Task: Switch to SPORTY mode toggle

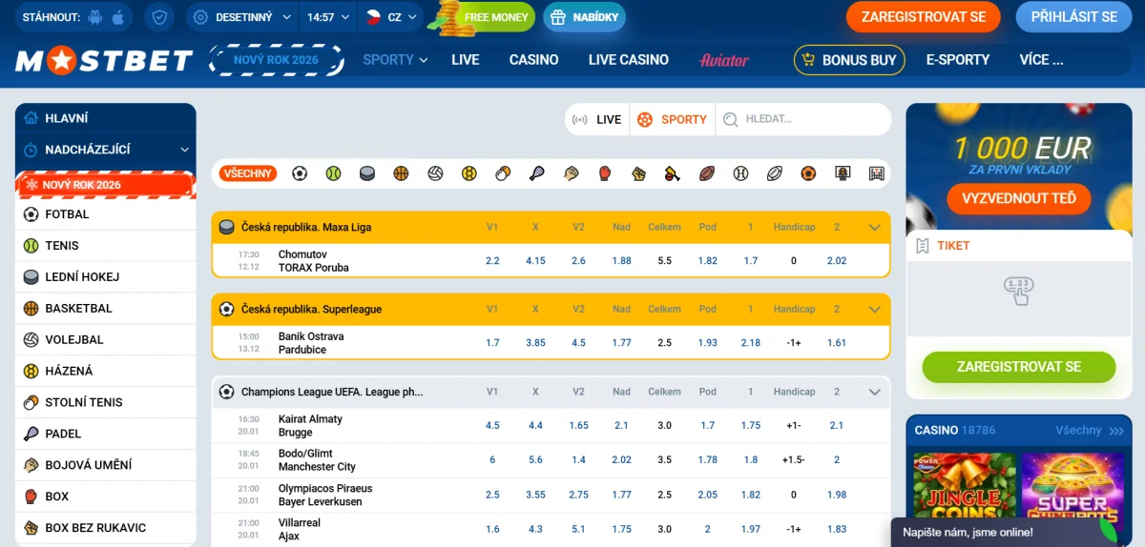Action: coord(673,120)
